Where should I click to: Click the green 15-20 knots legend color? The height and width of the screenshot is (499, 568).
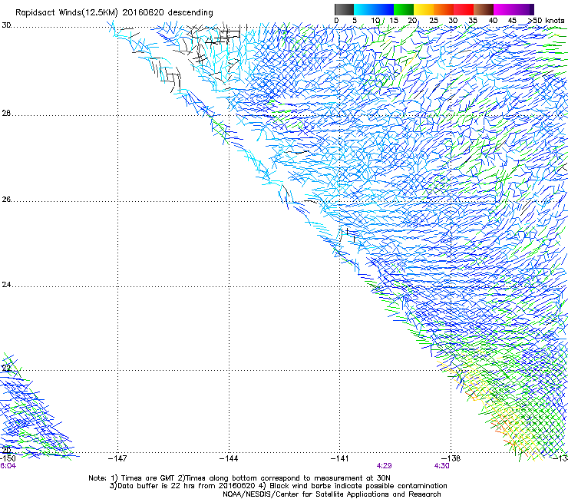tap(404, 9)
